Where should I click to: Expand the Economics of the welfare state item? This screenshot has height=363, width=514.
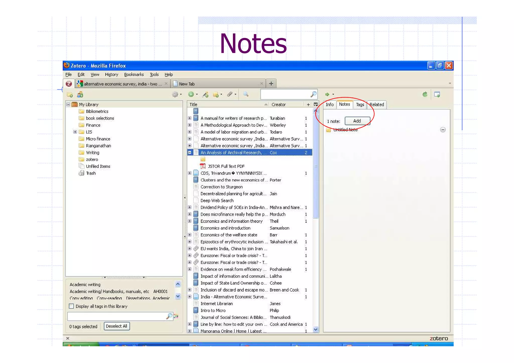190,235
